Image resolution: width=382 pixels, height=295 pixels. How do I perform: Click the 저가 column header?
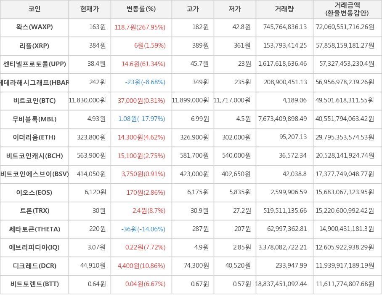click(x=235, y=9)
